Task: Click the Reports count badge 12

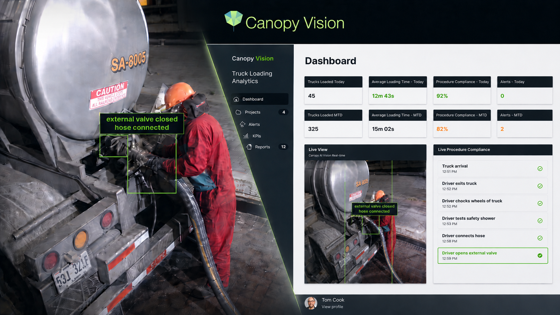Action: pyautogui.click(x=283, y=147)
